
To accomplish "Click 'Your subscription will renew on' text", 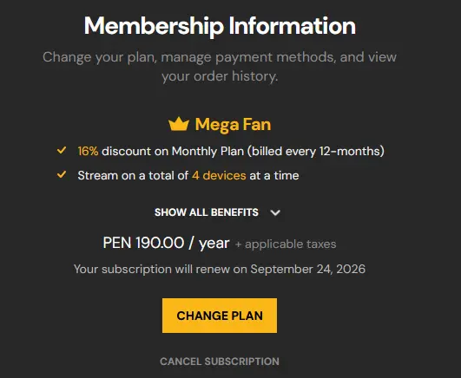I will pos(161,269).
